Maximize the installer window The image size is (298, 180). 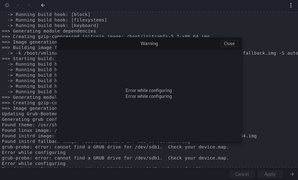(29, 5)
